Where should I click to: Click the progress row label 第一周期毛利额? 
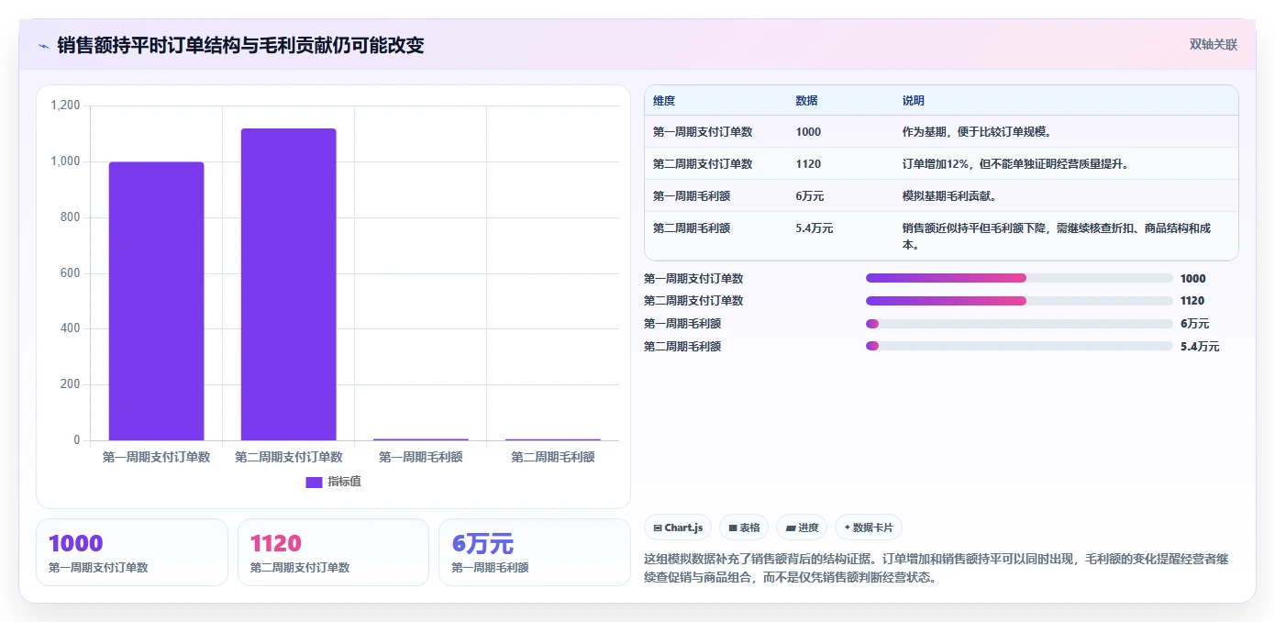pyautogui.click(x=682, y=323)
